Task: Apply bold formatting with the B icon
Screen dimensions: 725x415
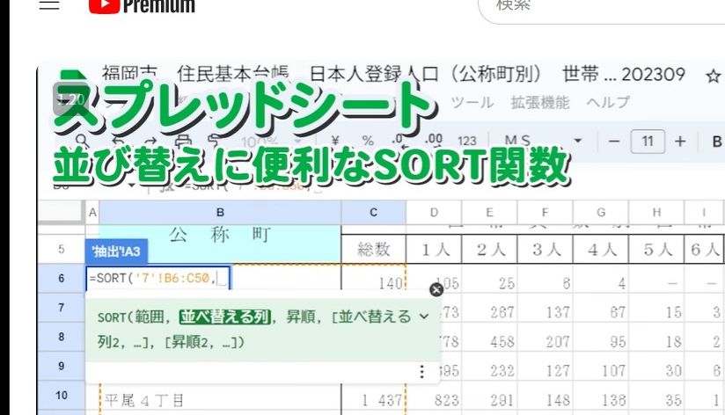Action: tap(716, 142)
